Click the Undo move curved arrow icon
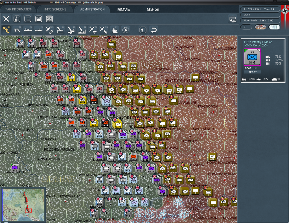The height and width of the screenshot is (223, 289). 154,30
